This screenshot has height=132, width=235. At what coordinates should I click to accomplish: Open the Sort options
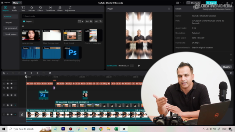coord(89,21)
